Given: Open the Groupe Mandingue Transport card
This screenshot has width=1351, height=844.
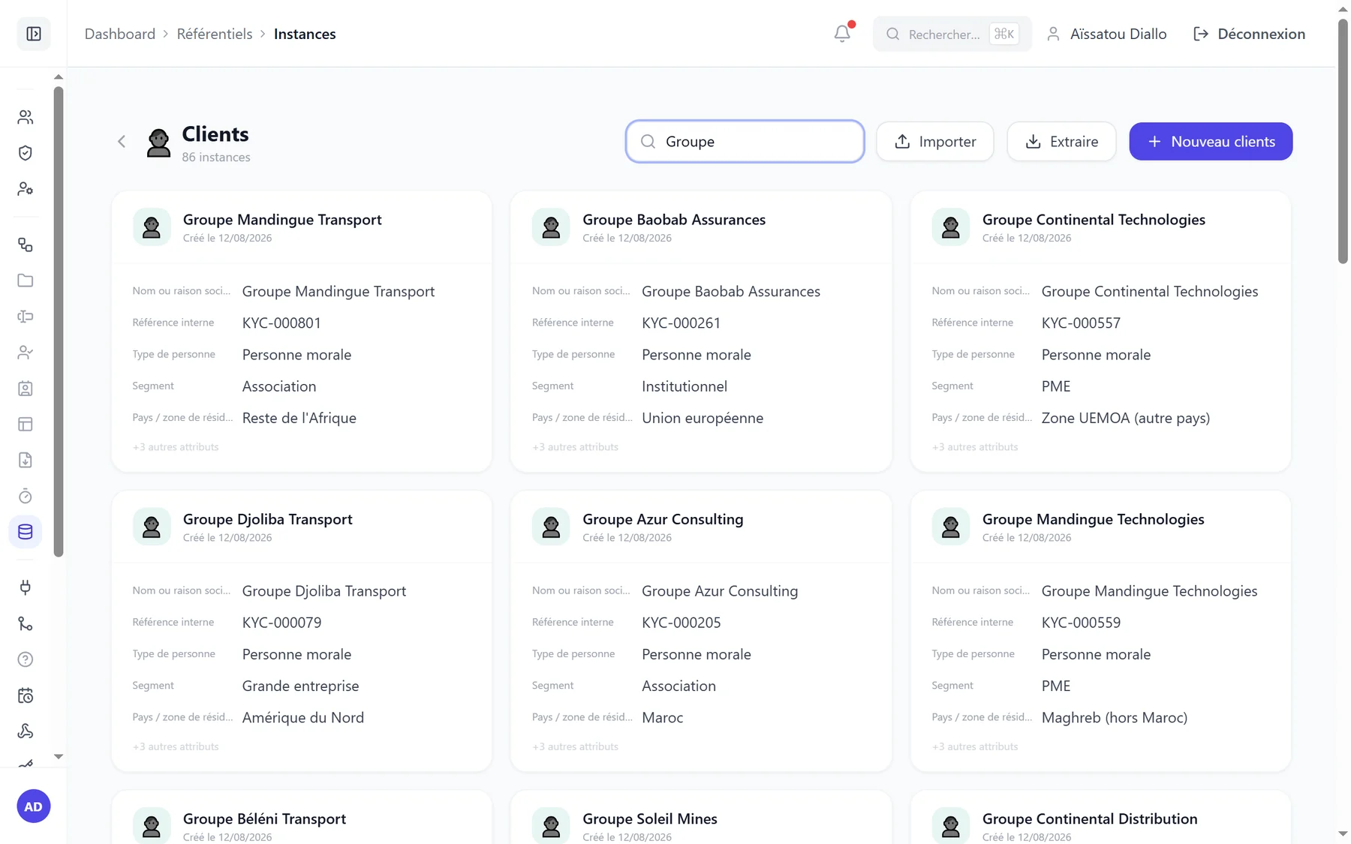Looking at the screenshot, I should point(302,332).
